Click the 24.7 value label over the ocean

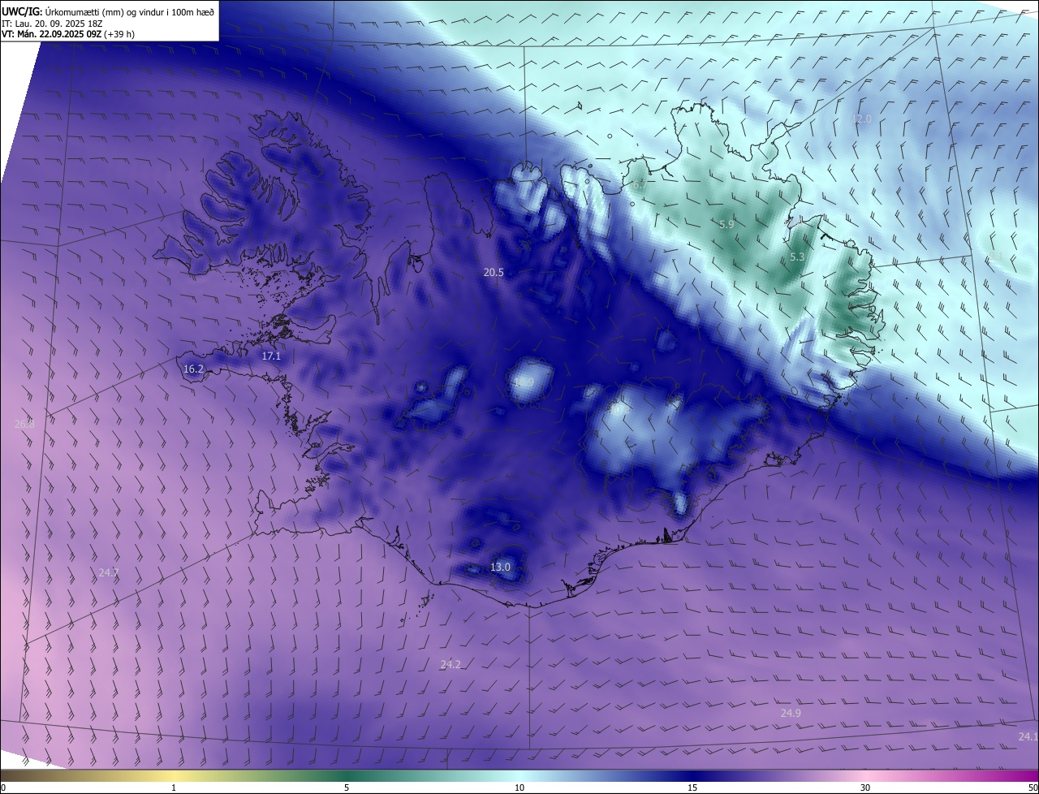point(109,572)
